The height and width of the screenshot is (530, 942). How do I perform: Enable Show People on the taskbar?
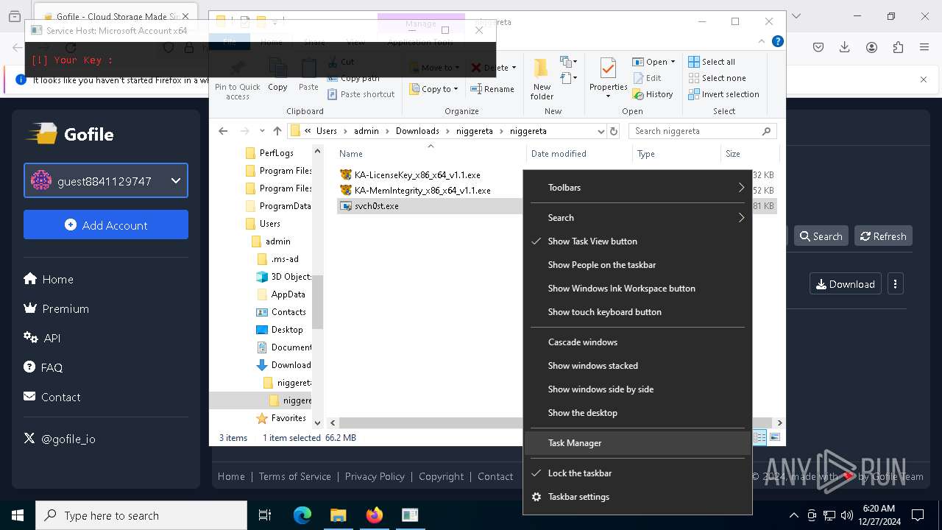point(637,265)
